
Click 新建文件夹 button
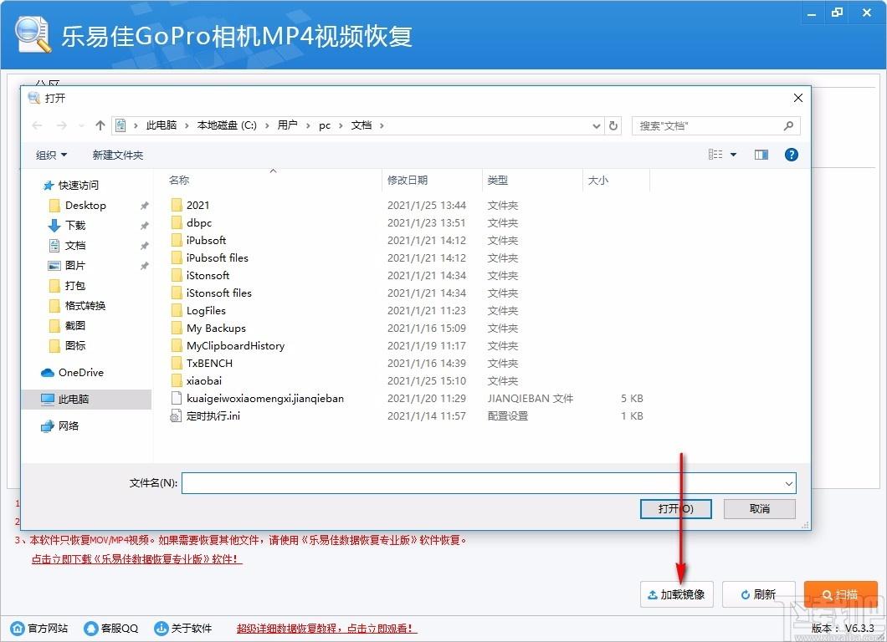point(118,155)
